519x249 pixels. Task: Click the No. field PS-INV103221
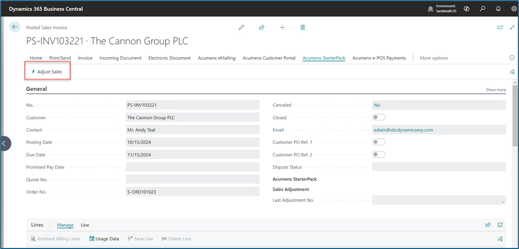(x=192, y=105)
